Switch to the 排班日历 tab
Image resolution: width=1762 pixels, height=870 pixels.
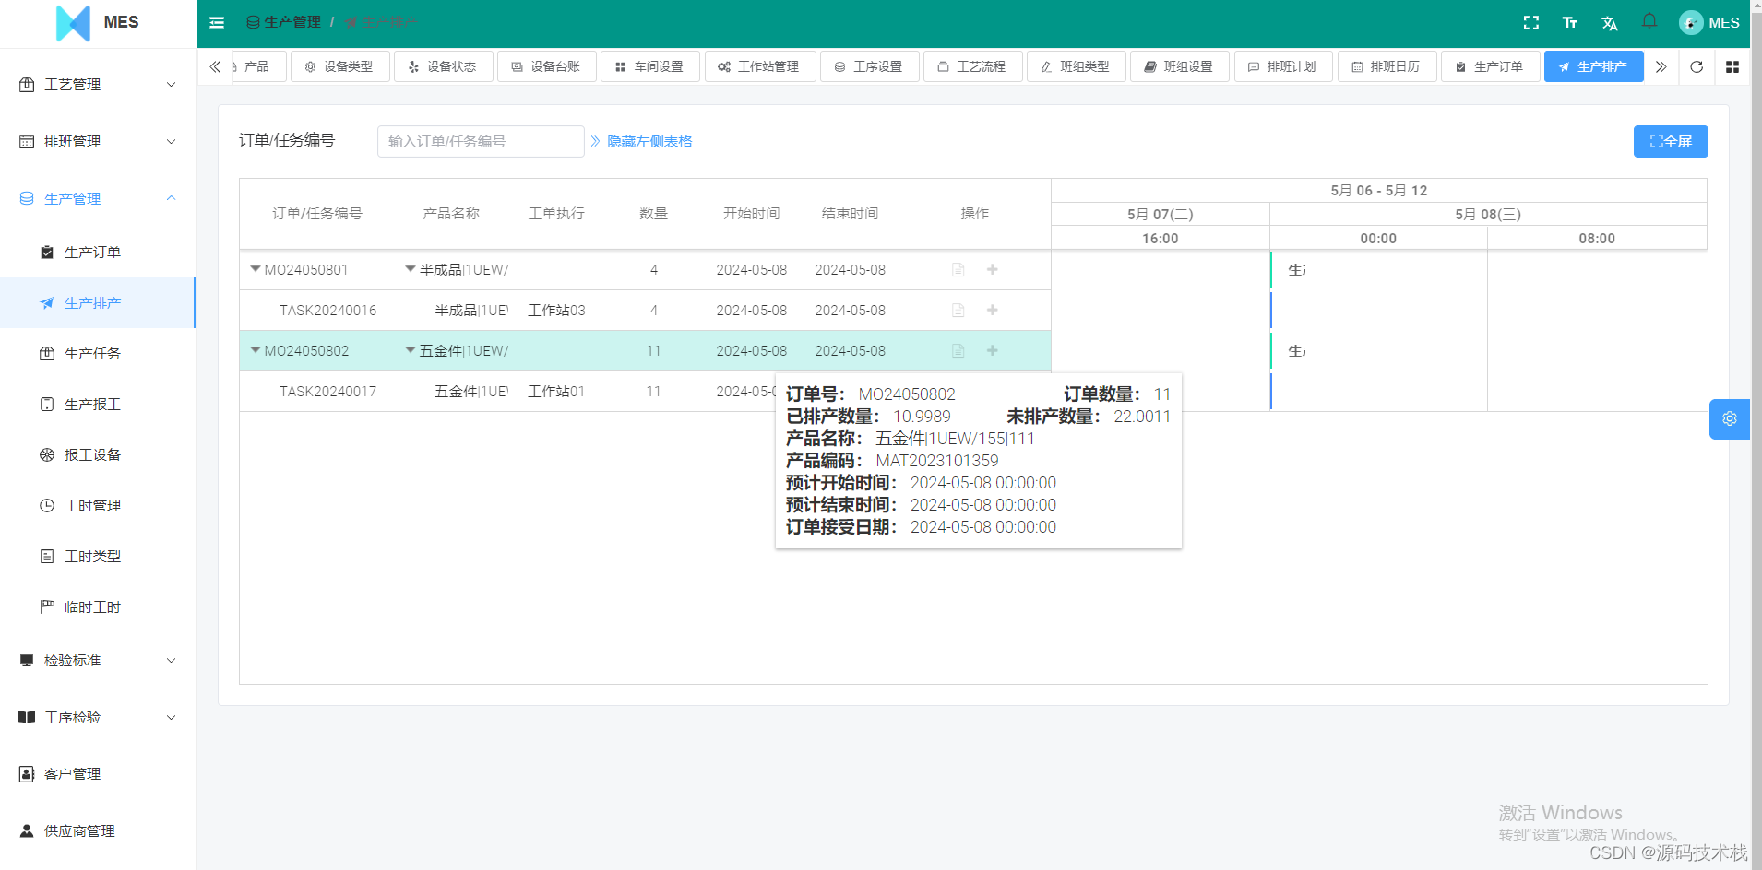(x=1387, y=66)
